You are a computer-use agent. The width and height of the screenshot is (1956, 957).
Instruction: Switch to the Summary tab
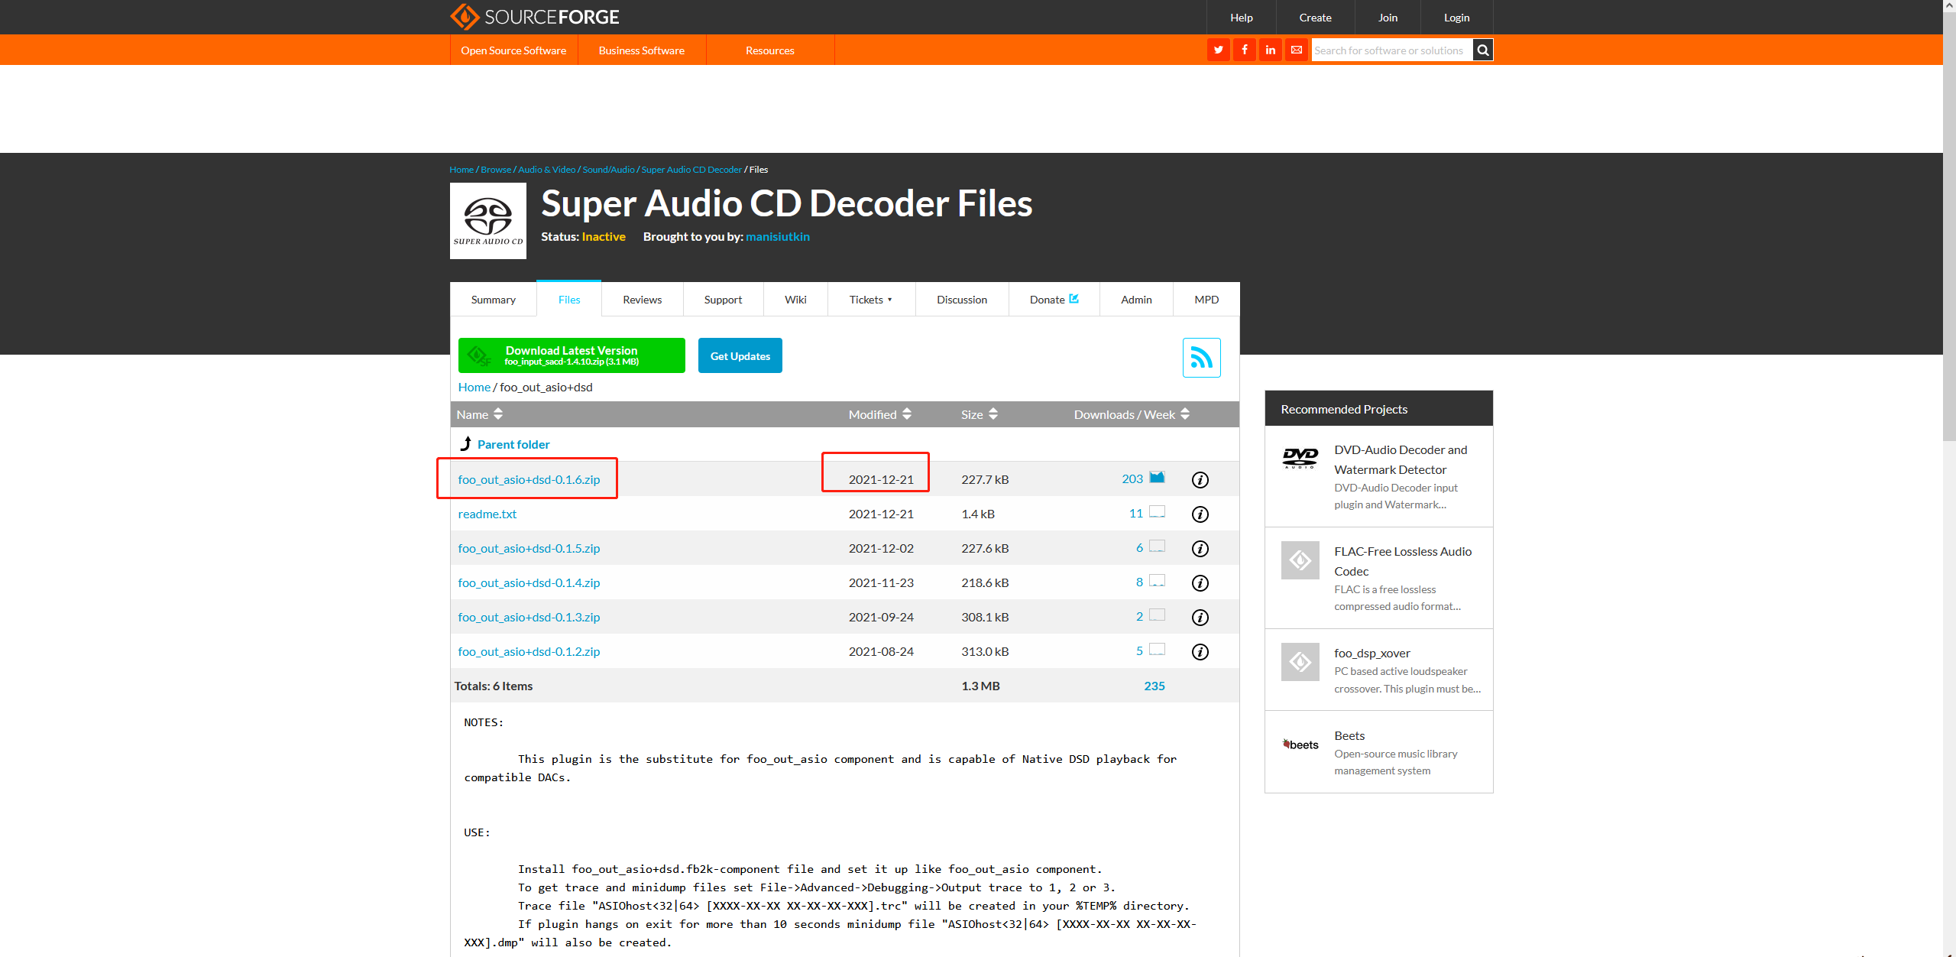tap(494, 300)
